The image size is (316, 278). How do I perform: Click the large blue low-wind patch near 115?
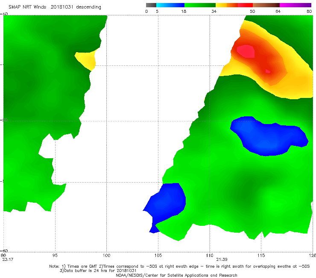click(269, 136)
